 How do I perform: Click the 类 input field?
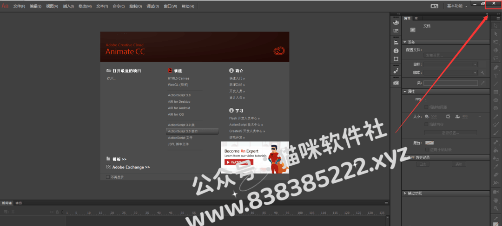(x=451, y=83)
